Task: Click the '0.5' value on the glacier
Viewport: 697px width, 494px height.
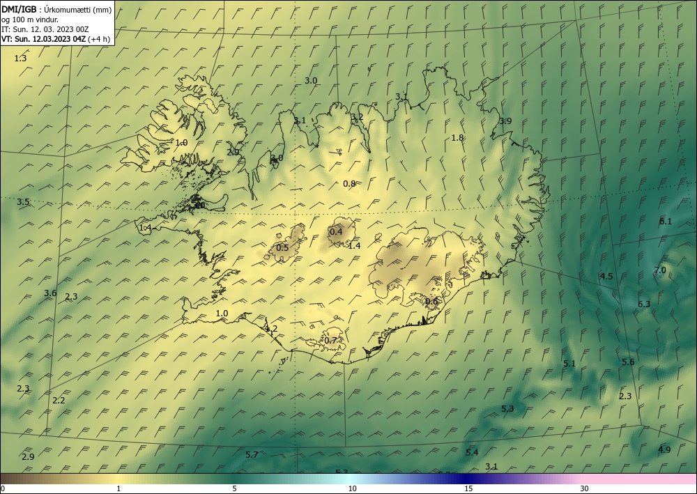Action: tap(282, 248)
